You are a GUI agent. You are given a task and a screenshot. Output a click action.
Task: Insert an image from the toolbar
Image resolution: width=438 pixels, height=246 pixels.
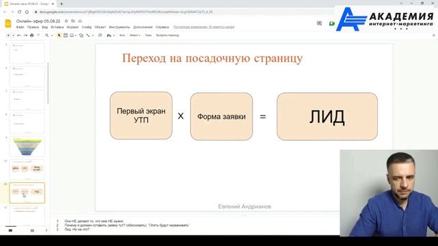[72, 36]
